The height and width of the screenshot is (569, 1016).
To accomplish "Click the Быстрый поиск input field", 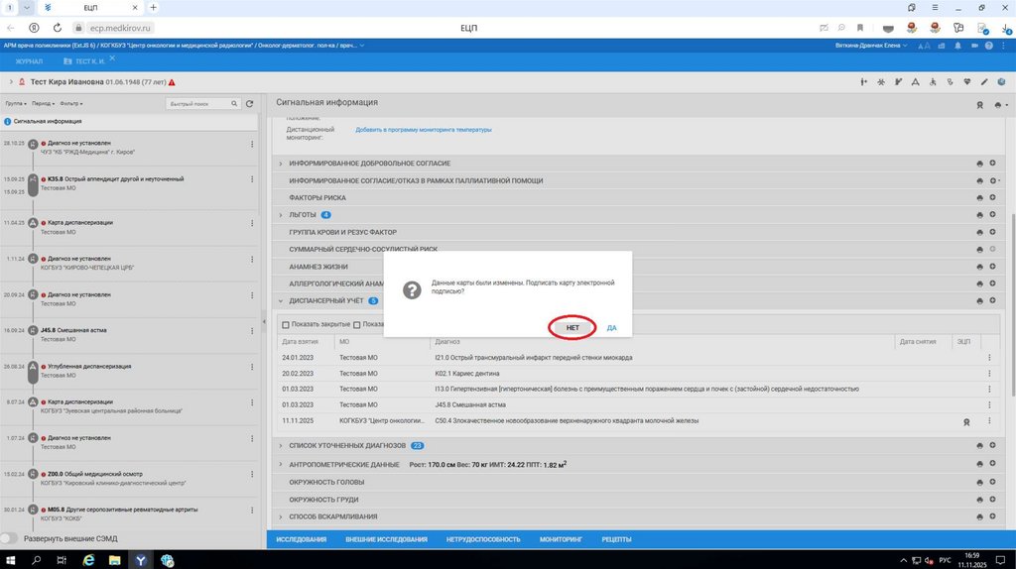I will 196,103.
